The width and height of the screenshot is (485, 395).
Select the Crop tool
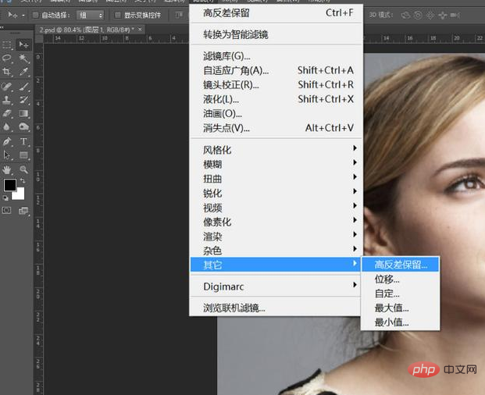tap(7, 72)
